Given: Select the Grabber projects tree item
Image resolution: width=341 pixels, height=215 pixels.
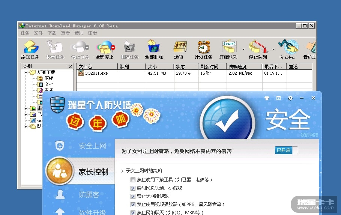Looking at the screenshot, I should [36, 120].
